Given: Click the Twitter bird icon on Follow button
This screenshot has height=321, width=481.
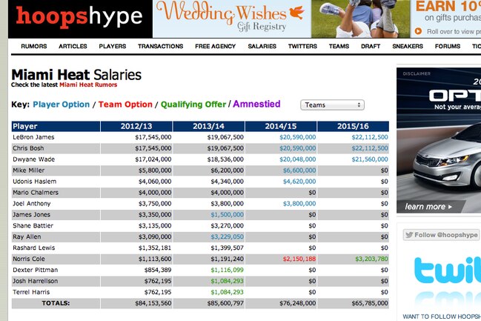Looking at the screenshot, I should click(x=409, y=235).
